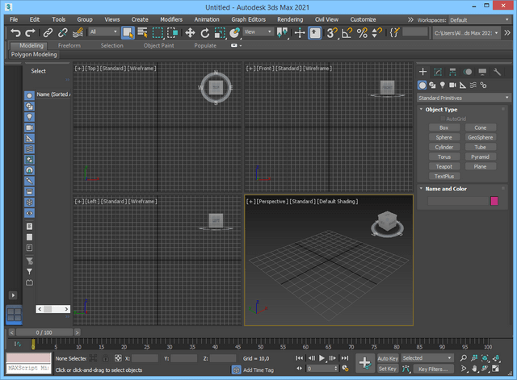Select the Select and Move tool
Image resolution: width=517 pixels, height=380 pixels.
pos(191,33)
